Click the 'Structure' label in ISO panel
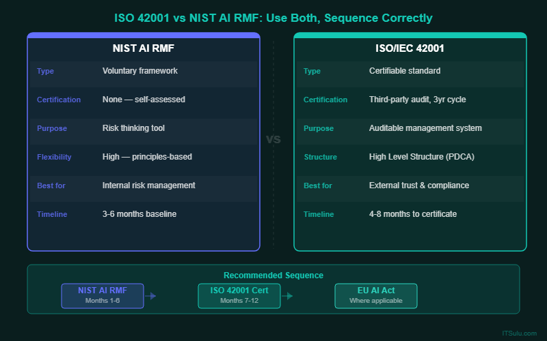The width and height of the screenshot is (547, 341). 320,157
